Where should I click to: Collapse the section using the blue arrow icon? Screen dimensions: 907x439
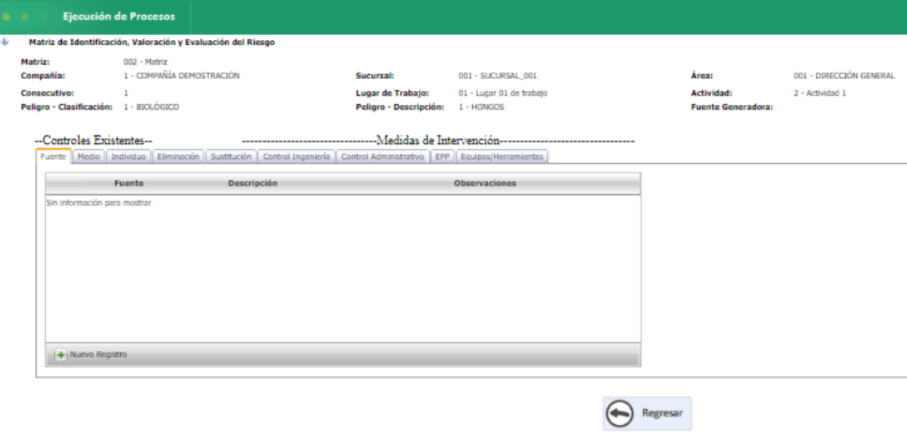[6, 41]
